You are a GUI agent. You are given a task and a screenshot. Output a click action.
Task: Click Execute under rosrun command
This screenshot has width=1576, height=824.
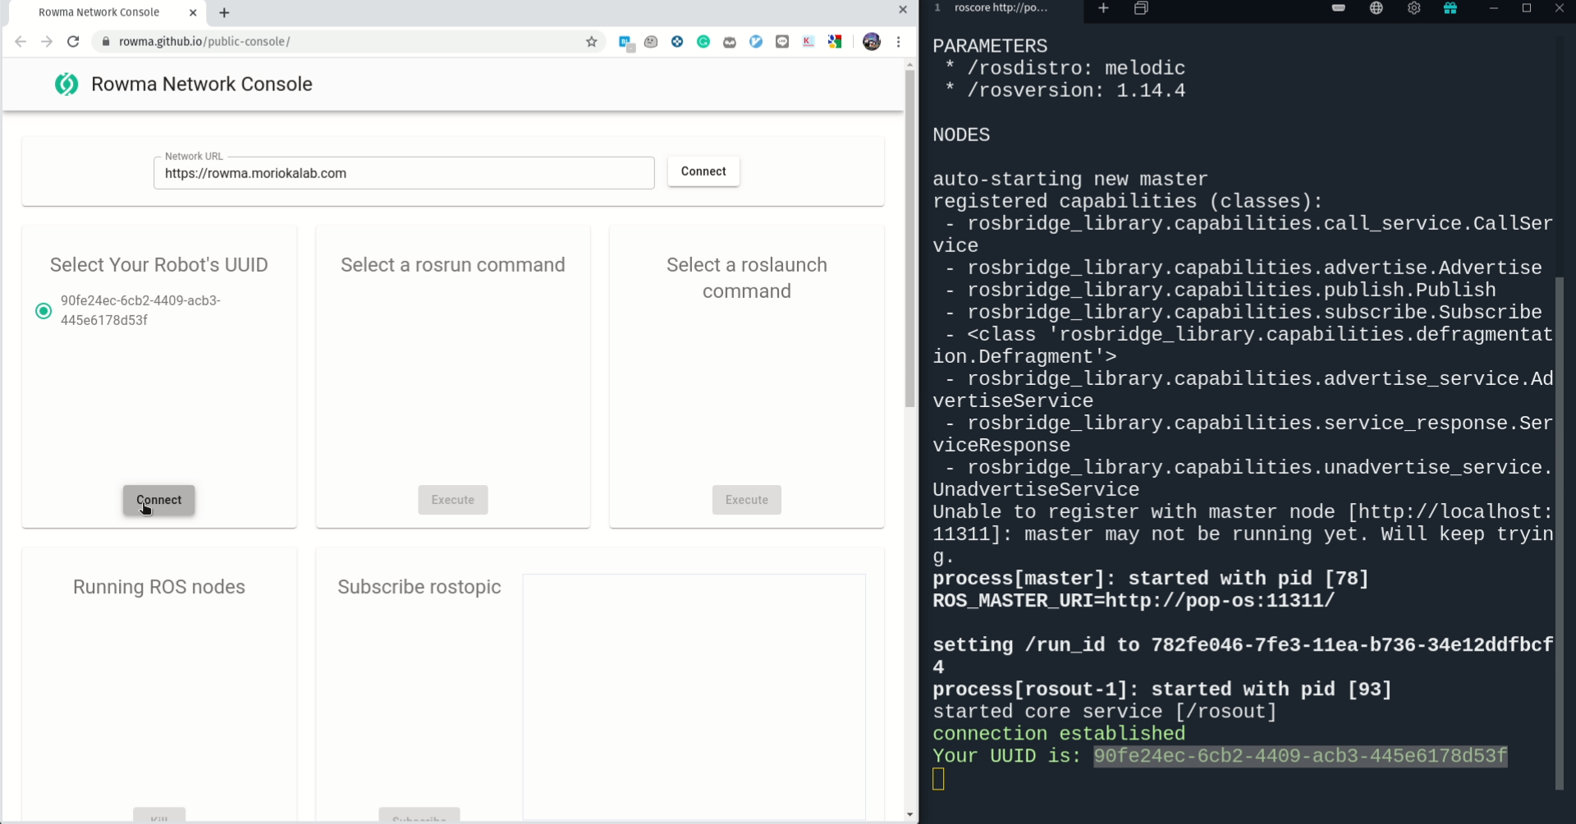453,500
